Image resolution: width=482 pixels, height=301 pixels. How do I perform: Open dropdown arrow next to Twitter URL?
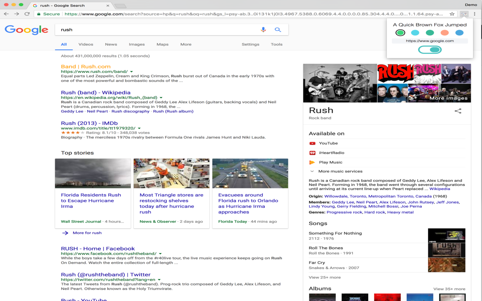[x=159, y=280]
